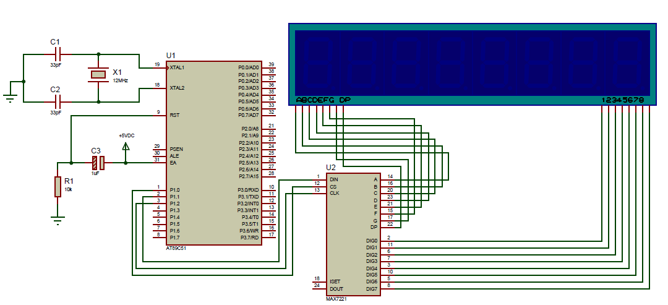Select the P3.4/T0 pin label
The width and height of the screenshot is (668, 305).
(250, 217)
